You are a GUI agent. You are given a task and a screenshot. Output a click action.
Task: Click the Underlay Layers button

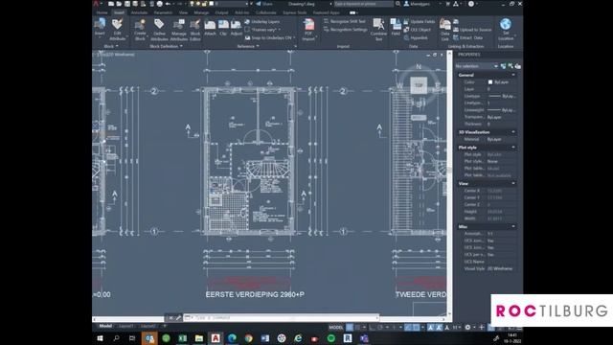pyautogui.click(x=261, y=21)
